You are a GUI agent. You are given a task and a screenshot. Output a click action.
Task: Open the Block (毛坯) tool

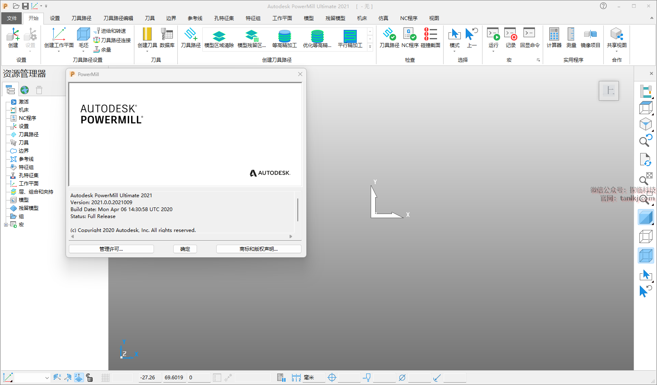[x=84, y=37]
